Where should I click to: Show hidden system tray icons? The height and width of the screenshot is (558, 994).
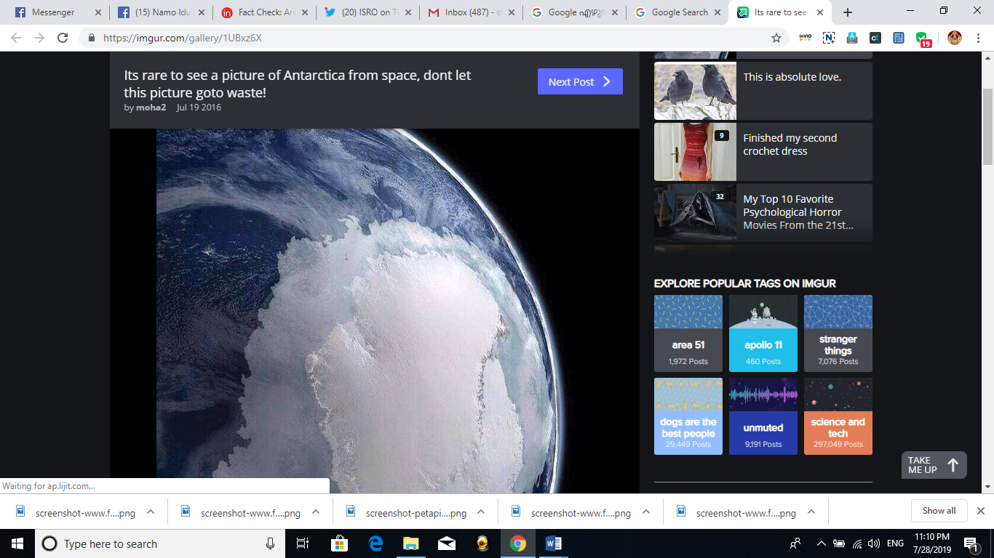pyautogui.click(x=821, y=543)
